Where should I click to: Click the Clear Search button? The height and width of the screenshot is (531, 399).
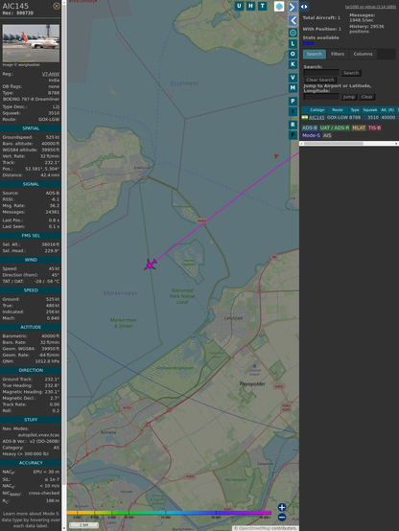(x=320, y=80)
